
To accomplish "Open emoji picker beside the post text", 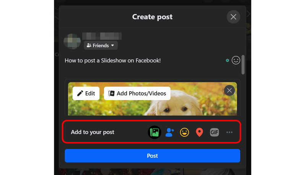I will [x=236, y=60].
